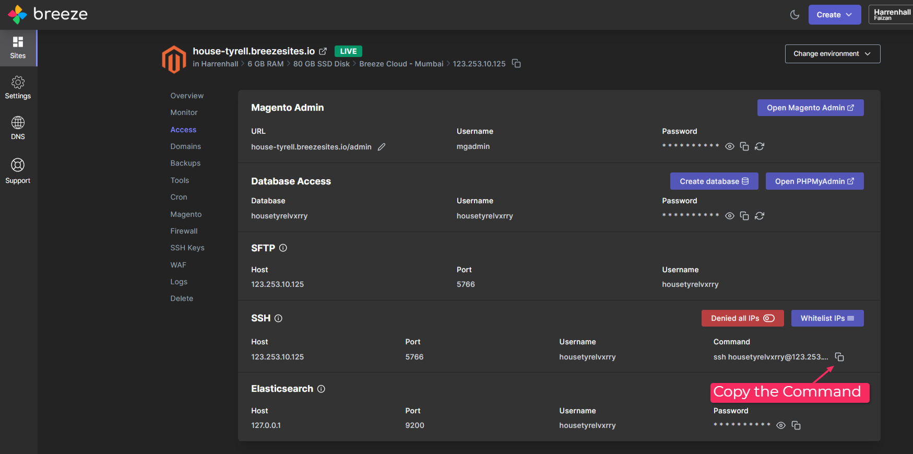Copy the SSH command
The image size is (913, 454).
pos(839,357)
